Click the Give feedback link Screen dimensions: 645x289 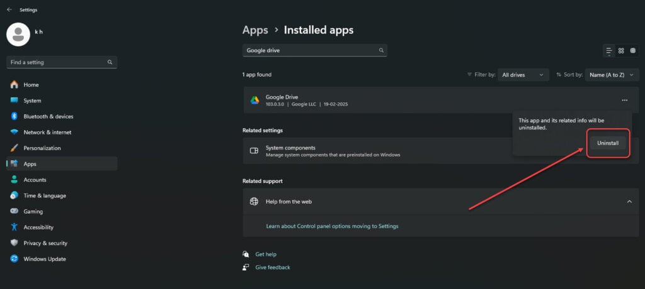click(273, 267)
